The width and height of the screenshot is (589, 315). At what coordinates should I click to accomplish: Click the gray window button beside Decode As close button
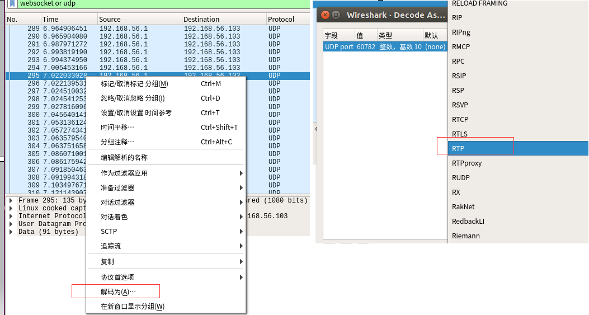point(336,15)
